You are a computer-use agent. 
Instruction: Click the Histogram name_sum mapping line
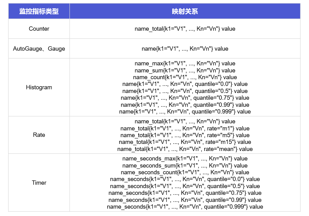coord(185,71)
